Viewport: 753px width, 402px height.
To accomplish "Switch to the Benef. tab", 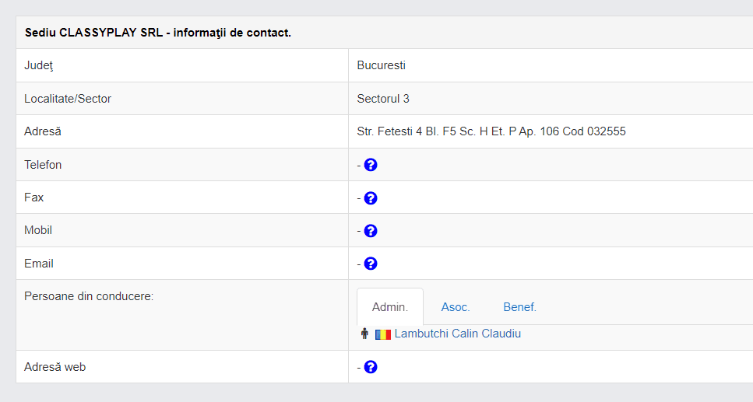I will click(519, 307).
